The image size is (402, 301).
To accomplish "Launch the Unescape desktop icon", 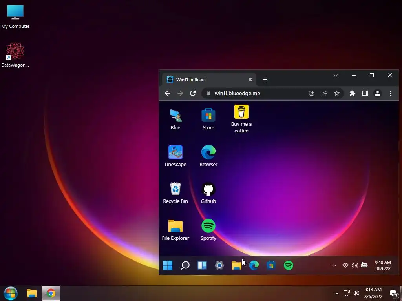I will click(175, 156).
